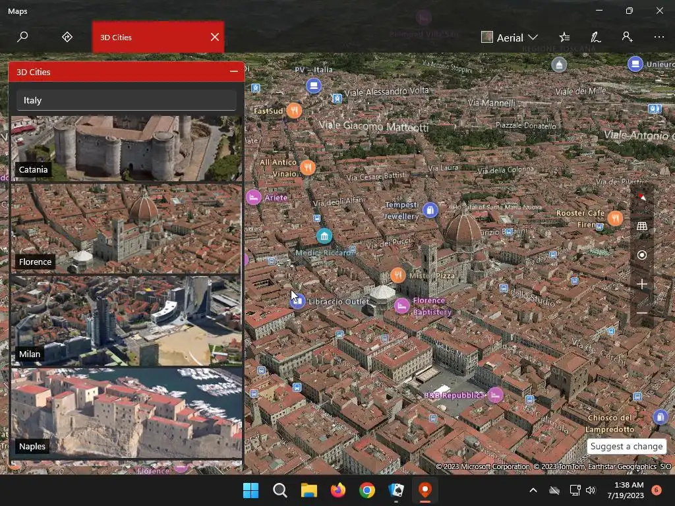675x506 pixels.
Task: Launch Google Chrome from the taskbar
Action: 367,490
